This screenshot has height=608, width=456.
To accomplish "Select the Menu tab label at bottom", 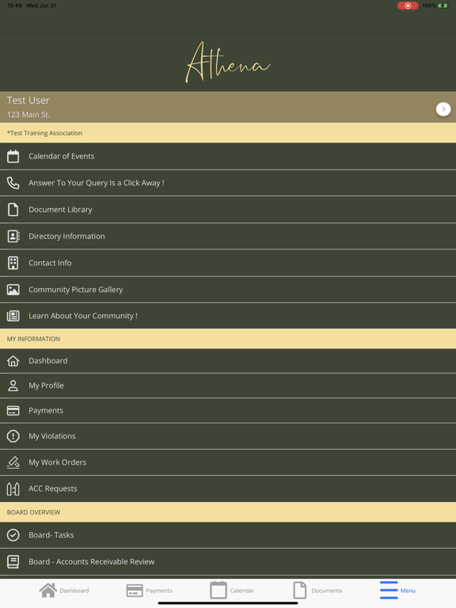I will (x=408, y=591).
